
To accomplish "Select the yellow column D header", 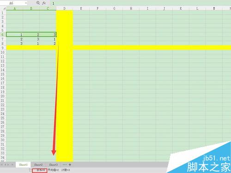I will coord(65,8).
